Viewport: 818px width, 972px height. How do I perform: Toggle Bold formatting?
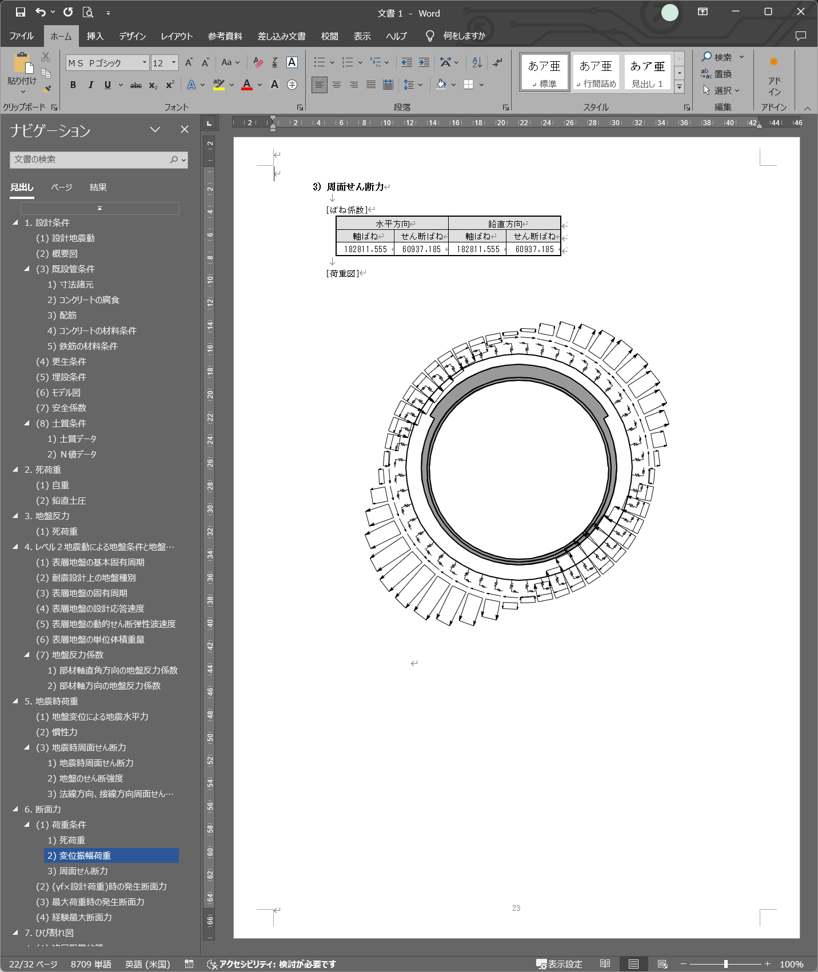(73, 85)
